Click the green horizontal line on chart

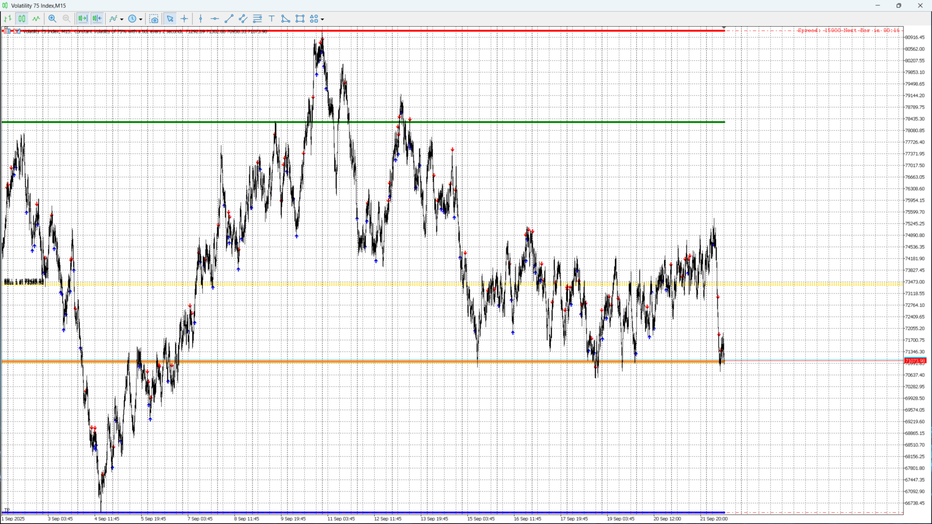[x=146, y=122]
